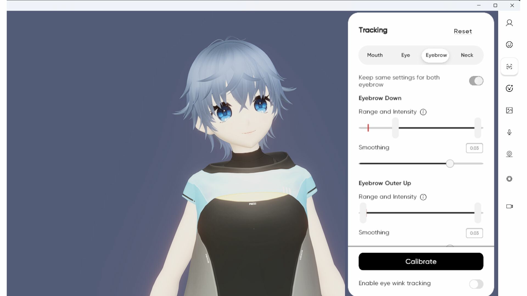Open the lens effect panel icon
The height and width of the screenshot is (296, 527).
[x=509, y=179]
